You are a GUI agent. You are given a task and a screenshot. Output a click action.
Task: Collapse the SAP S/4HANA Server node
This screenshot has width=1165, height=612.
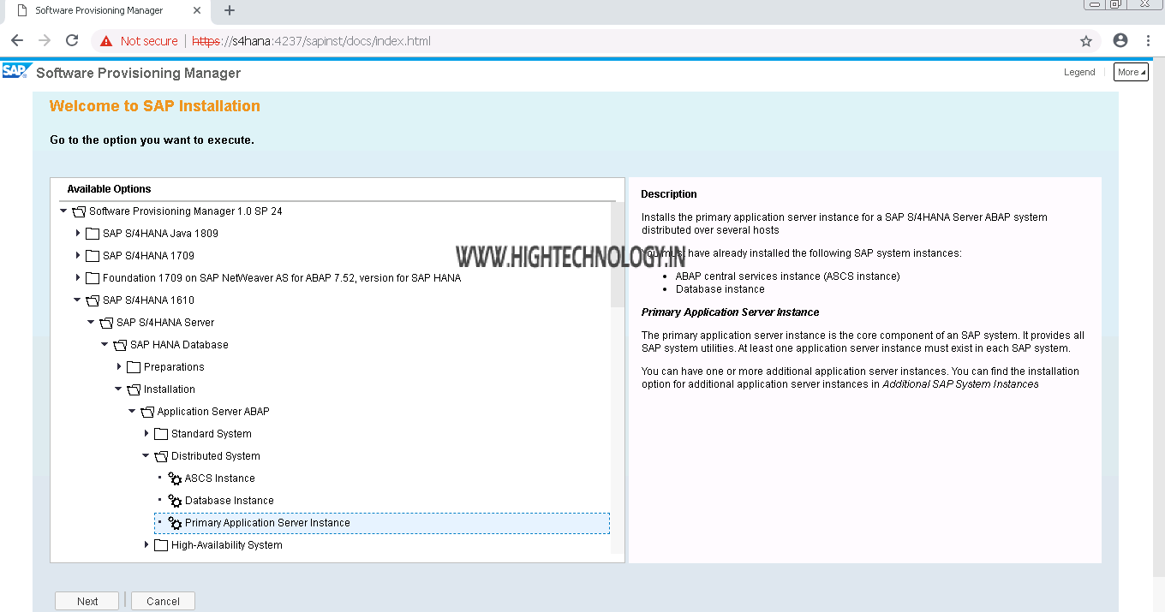91,323
